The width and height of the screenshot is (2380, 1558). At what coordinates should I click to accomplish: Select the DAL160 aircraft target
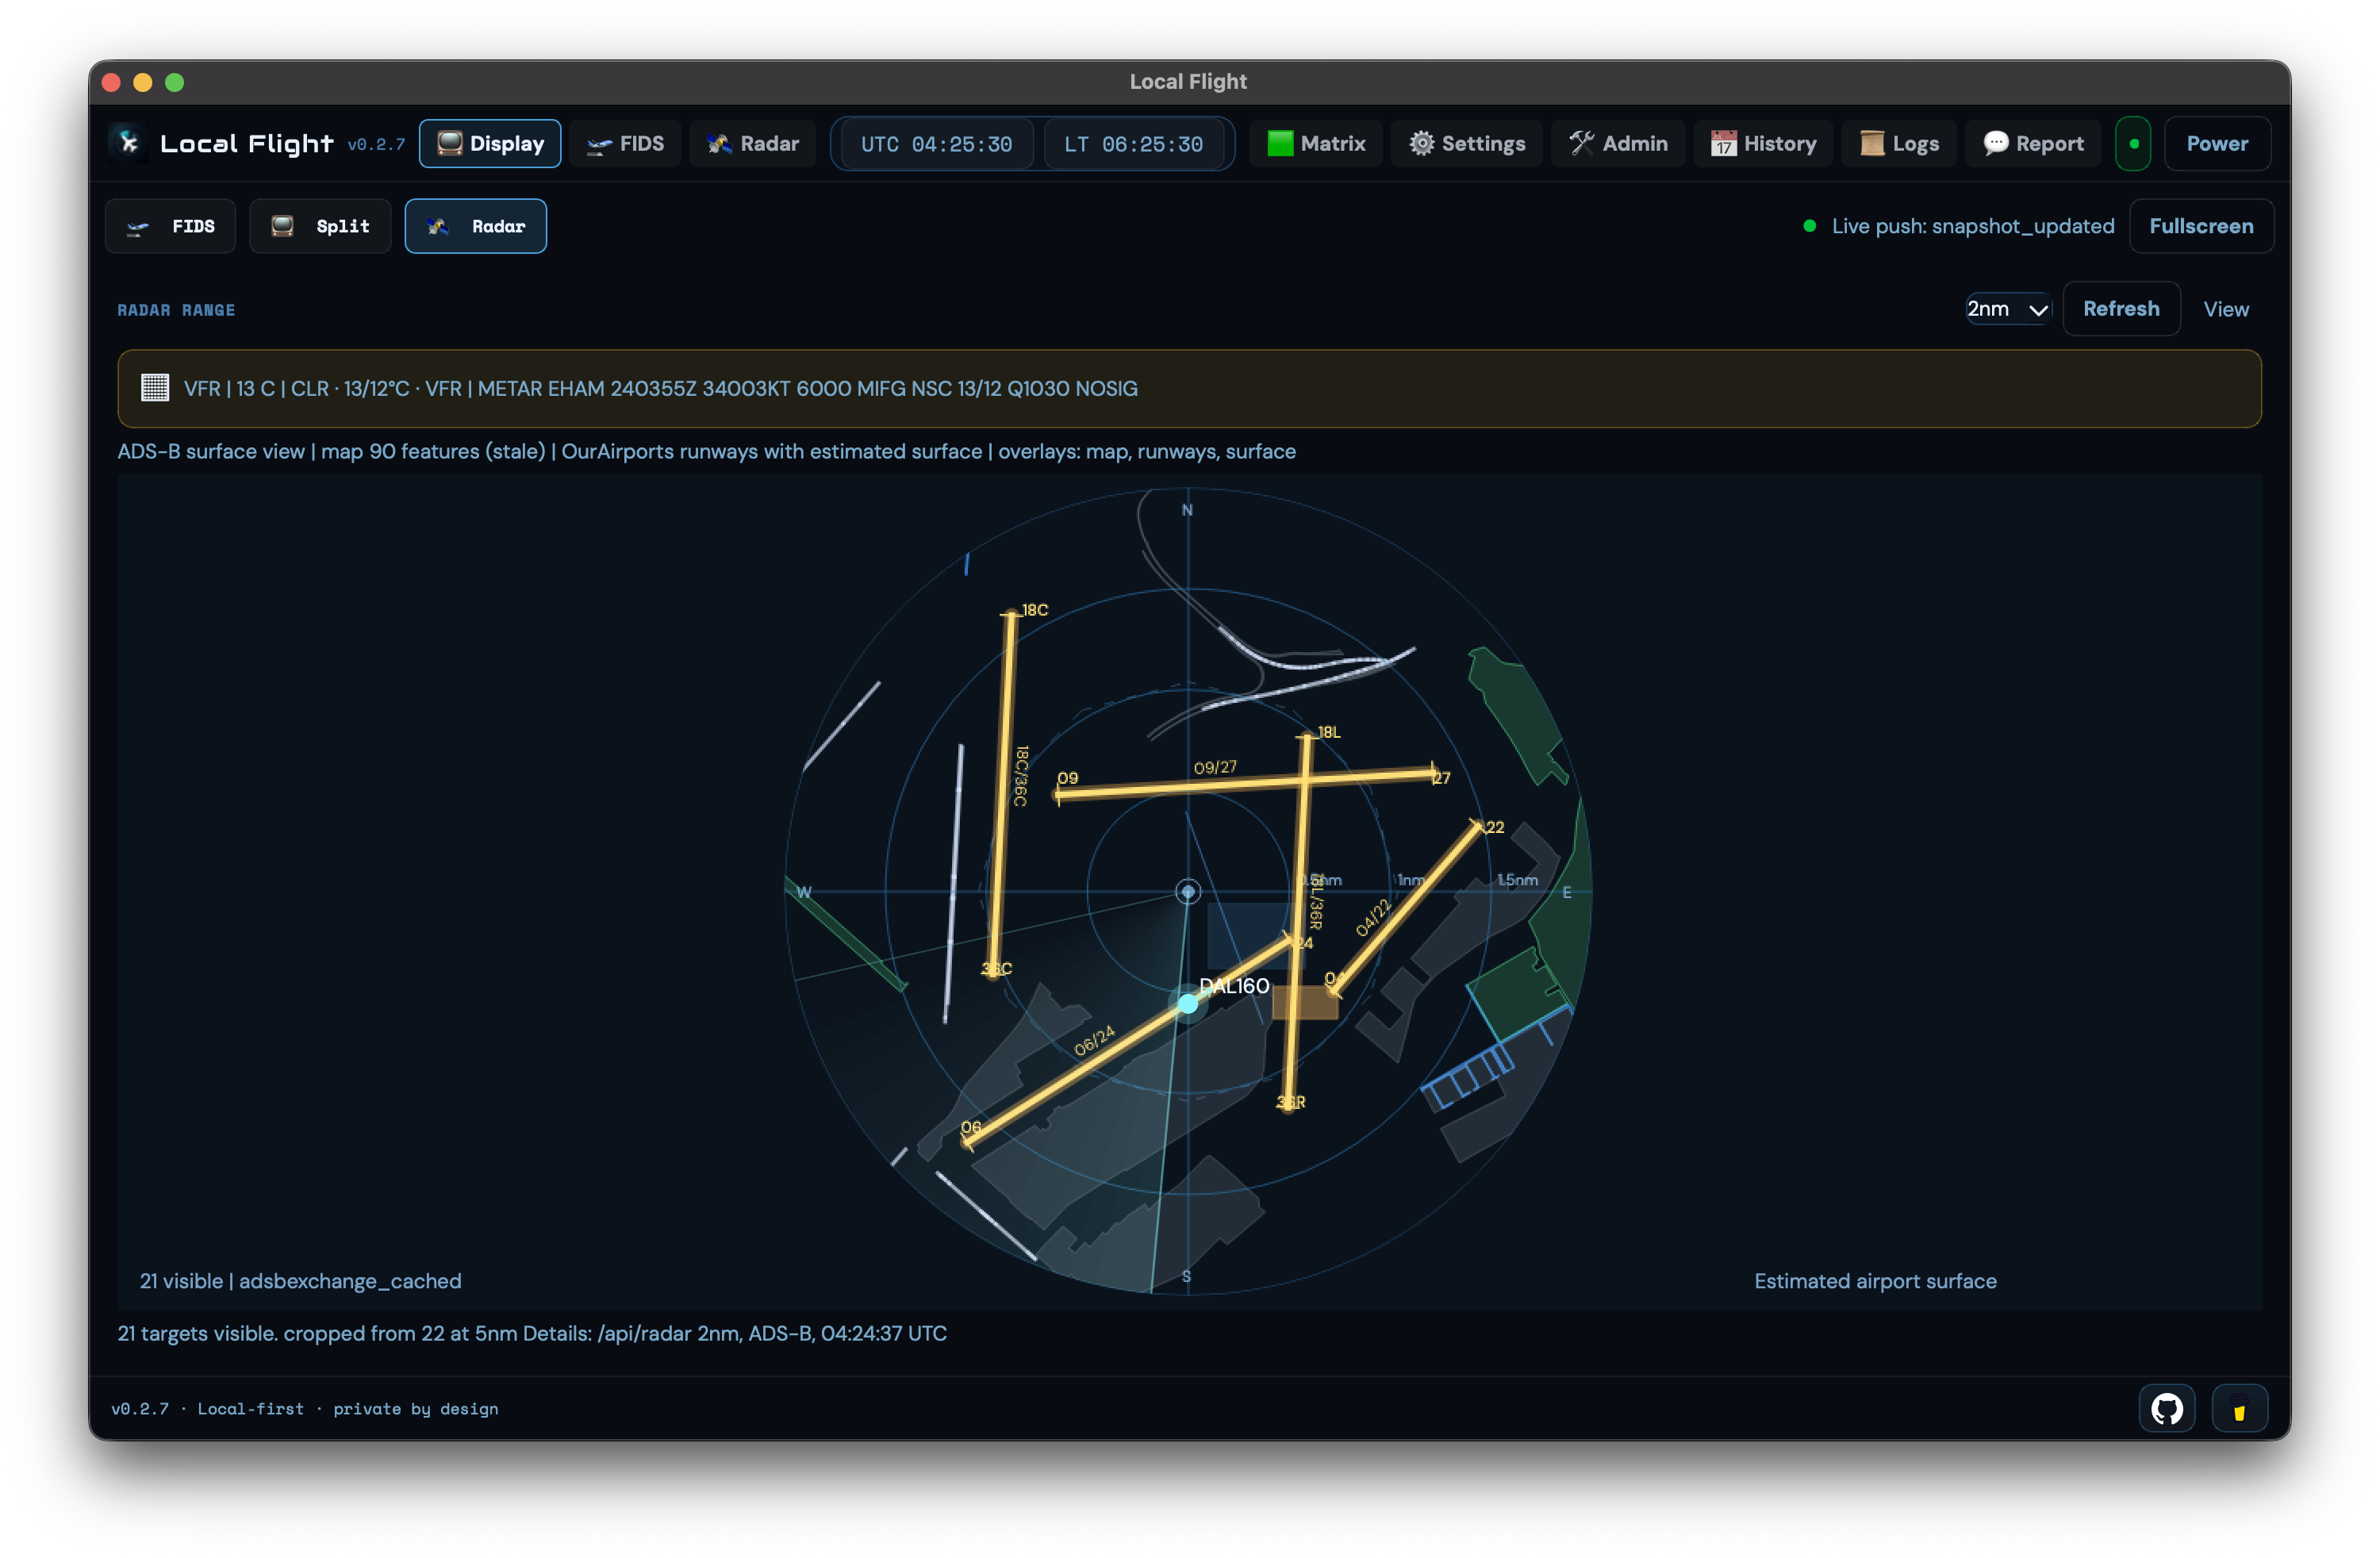click(x=1188, y=1003)
